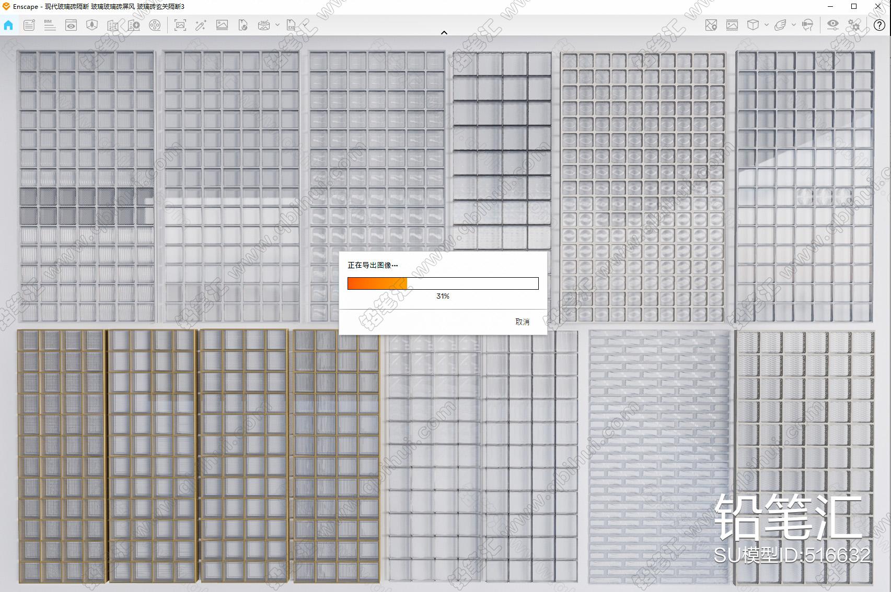Open the help question mark icon
This screenshot has width=891, height=592.
point(880,25)
